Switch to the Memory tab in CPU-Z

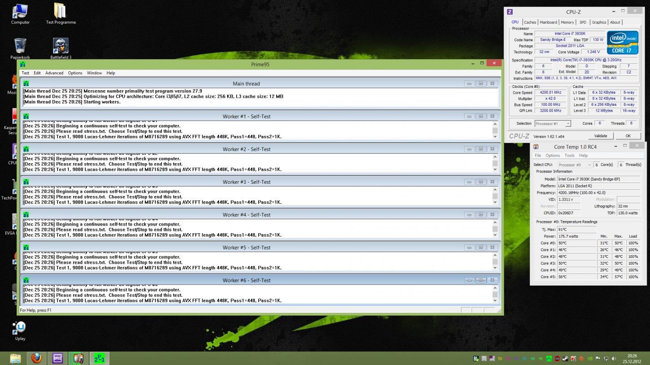[567, 22]
